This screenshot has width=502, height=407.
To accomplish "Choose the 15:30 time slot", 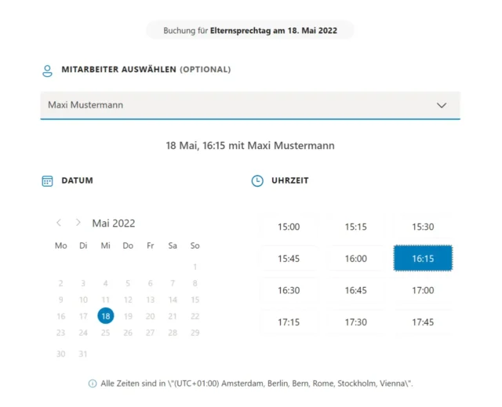I will pyautogui.click(x=423, y=227).
